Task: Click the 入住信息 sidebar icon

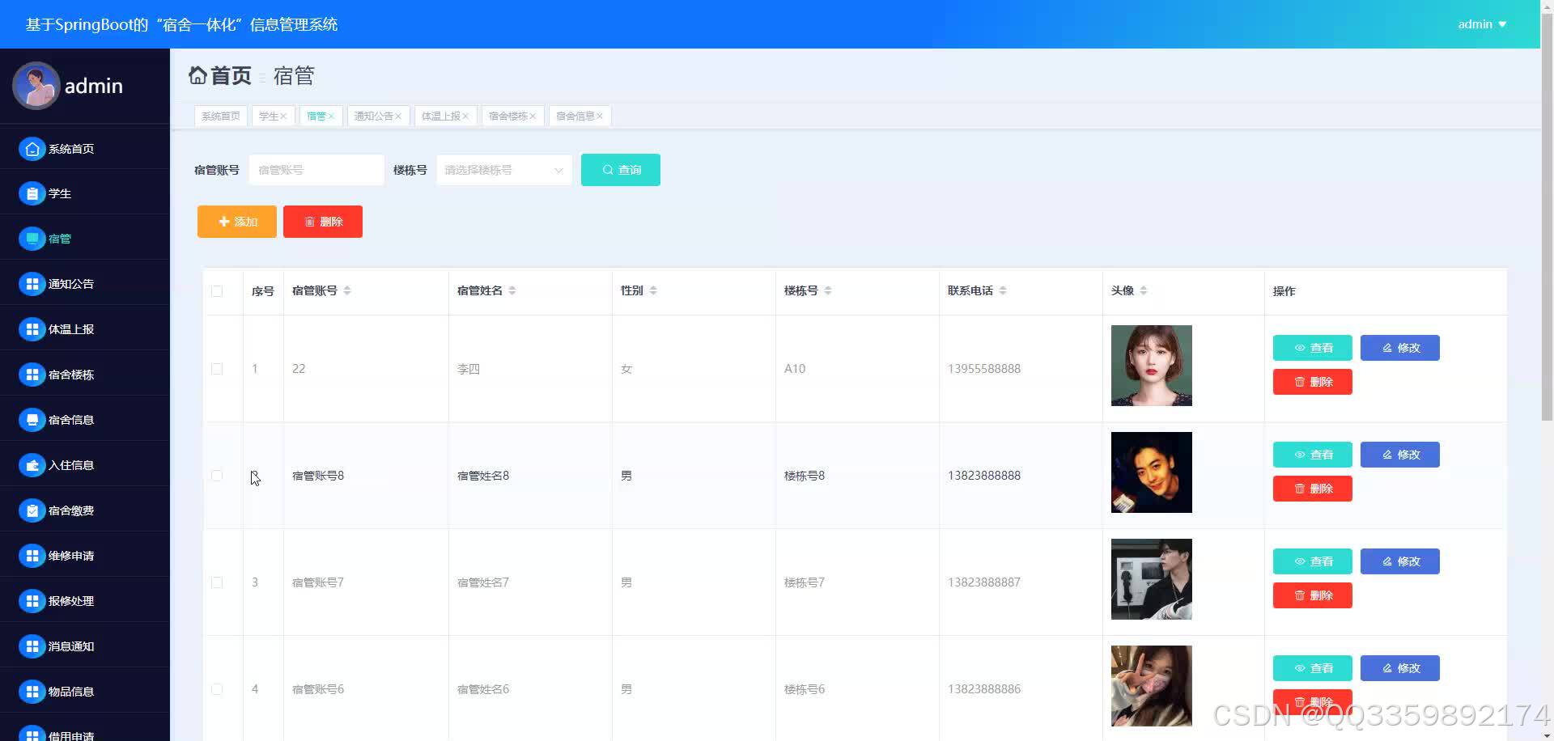Action: (32, 465)
